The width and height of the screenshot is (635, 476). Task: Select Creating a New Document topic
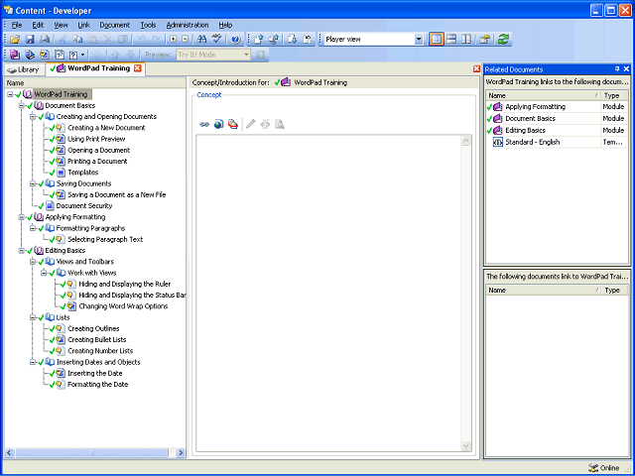pos(106,128)
